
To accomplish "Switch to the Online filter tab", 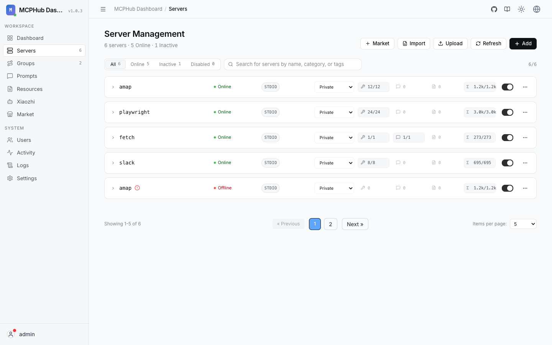I will 140,64.
